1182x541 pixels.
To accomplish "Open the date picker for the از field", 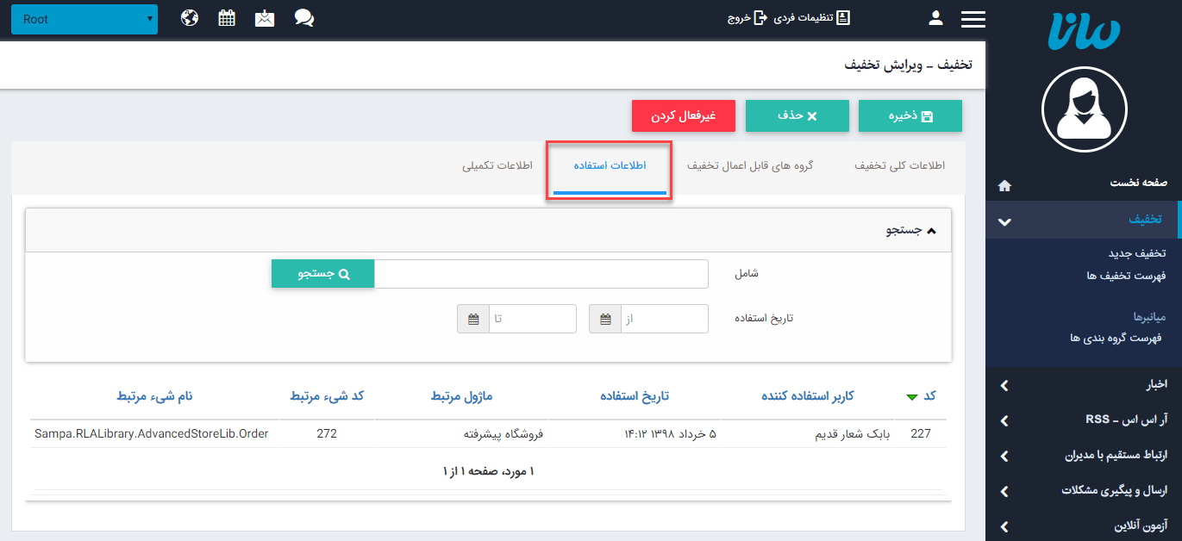I will (604, 318).
